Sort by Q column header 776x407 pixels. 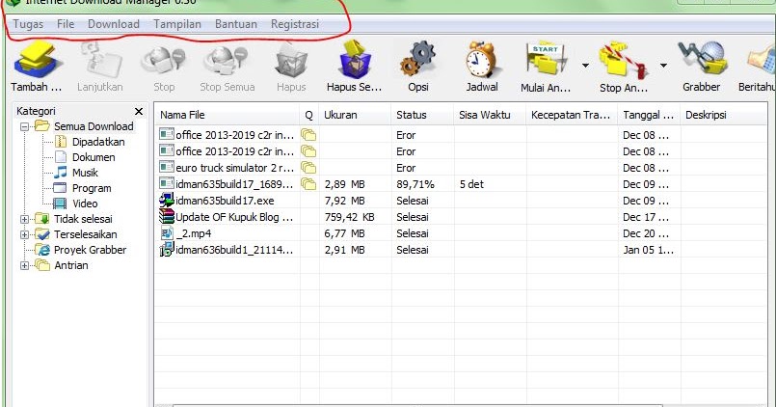click(308, 115)
